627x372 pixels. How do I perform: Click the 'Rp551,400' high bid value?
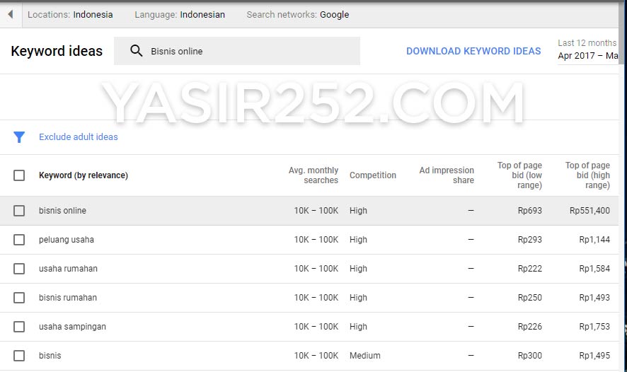click(589, 211)
